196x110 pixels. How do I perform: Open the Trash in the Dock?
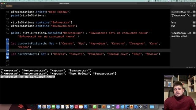click(x=156, y=107)
